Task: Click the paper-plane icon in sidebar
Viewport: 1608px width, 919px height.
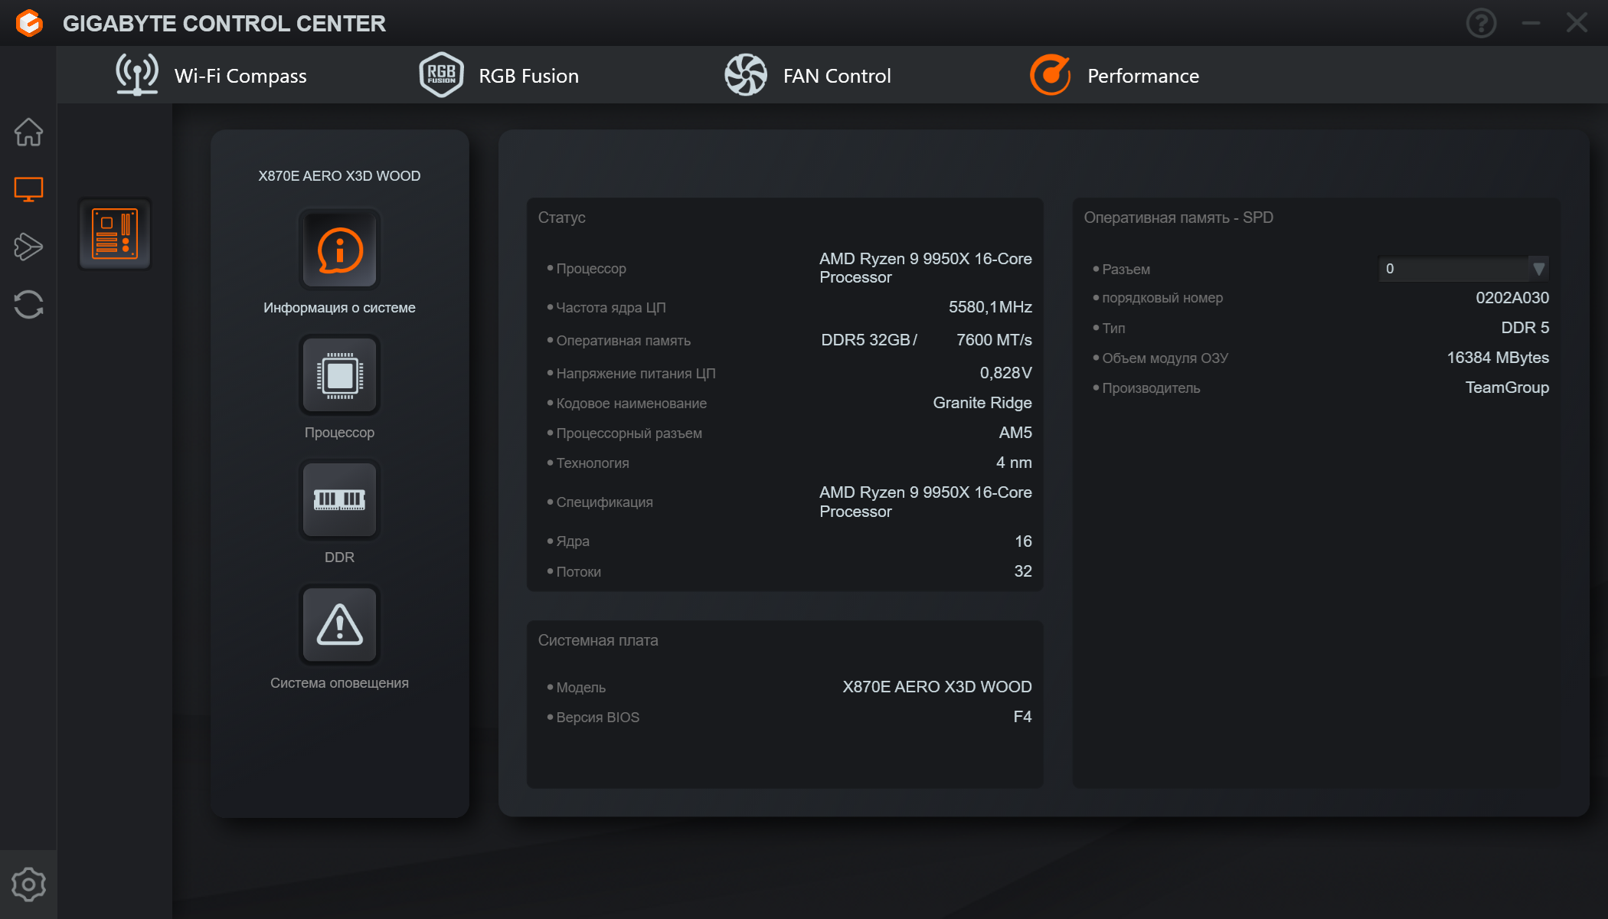Action: click(28, 247)
